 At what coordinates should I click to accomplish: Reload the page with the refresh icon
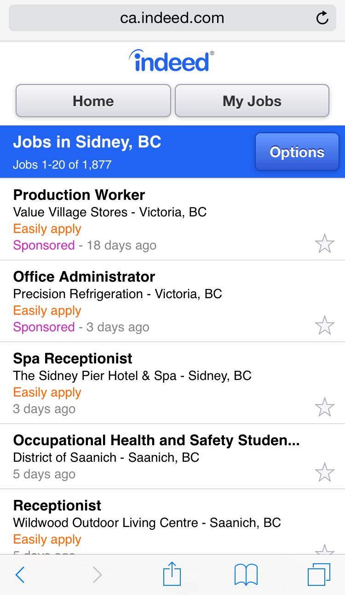[x=322, y=18]
